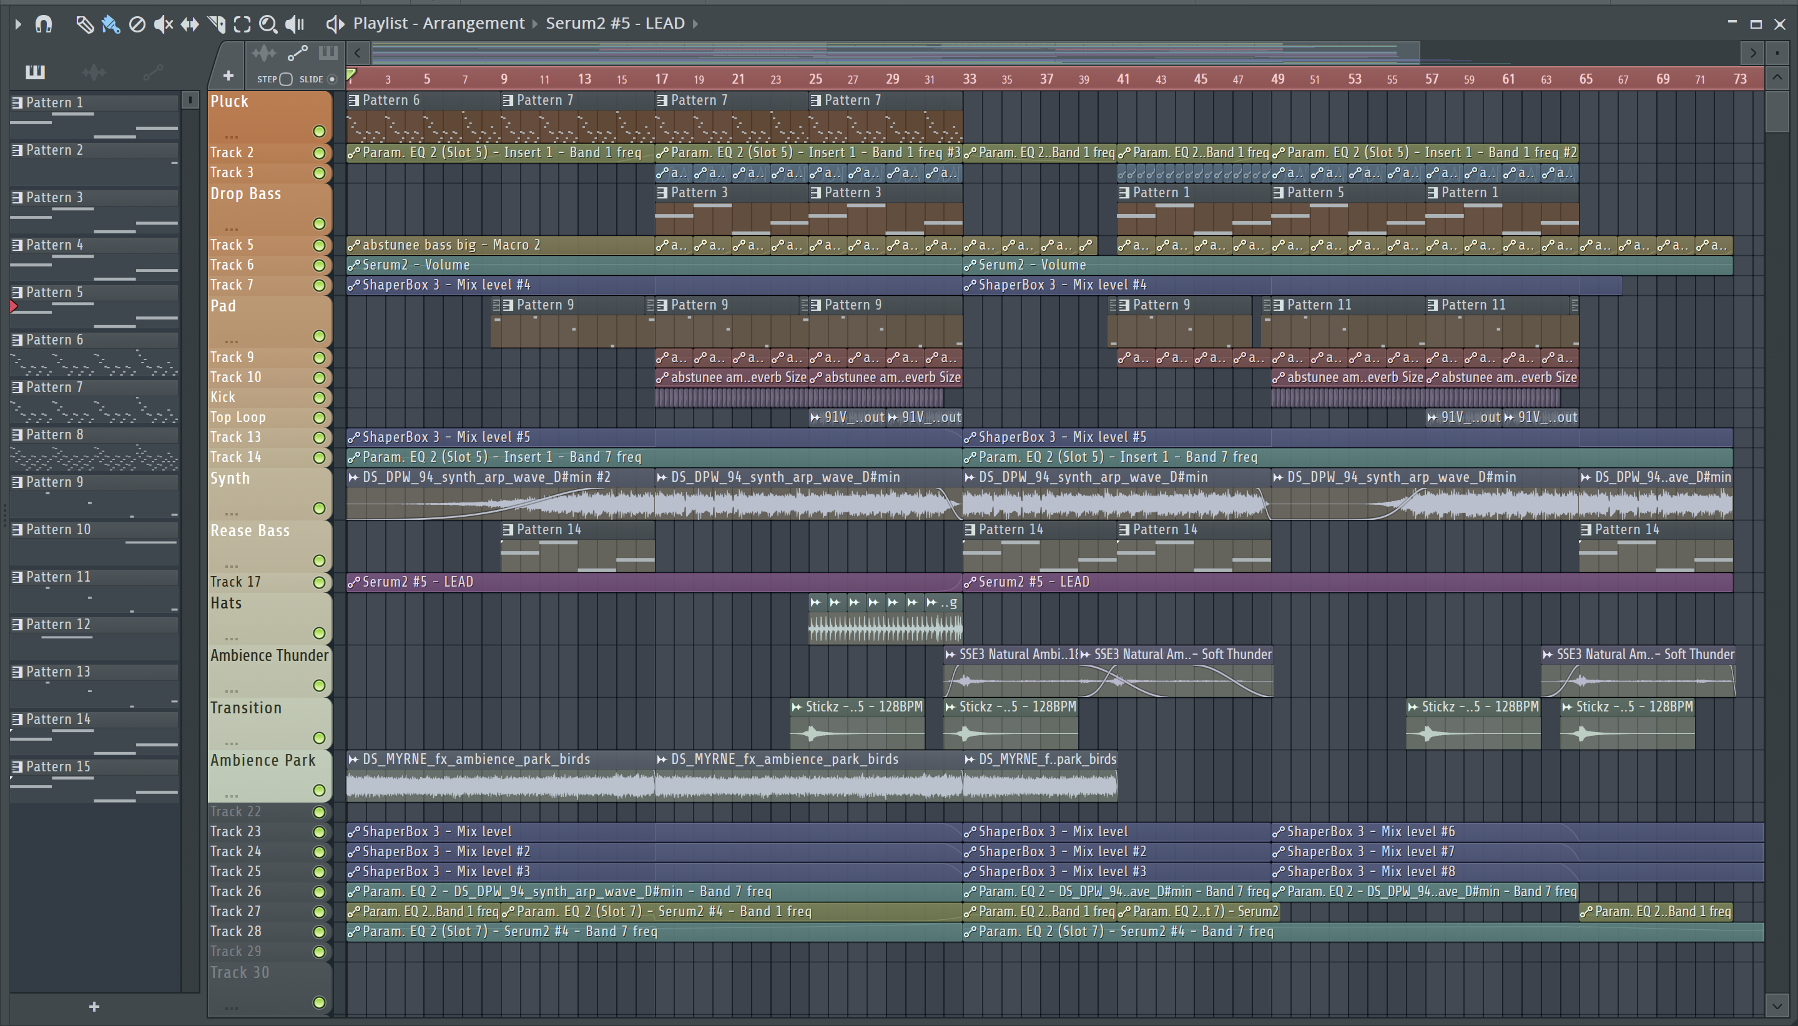1798x1026 pixels.
Task: Toggle the STEP editing checkbox
Action: pyautogui.click(x=285, y=79)
